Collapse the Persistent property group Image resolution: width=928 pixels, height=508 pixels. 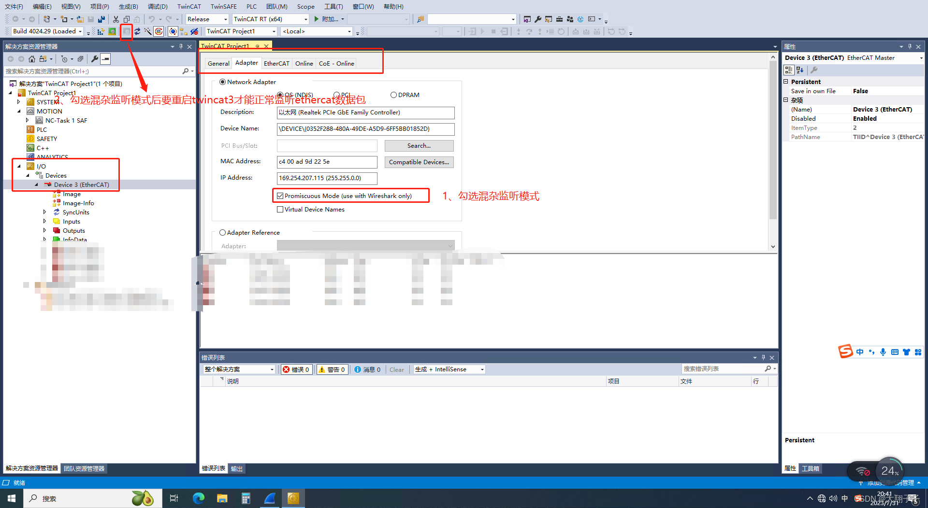786,82
